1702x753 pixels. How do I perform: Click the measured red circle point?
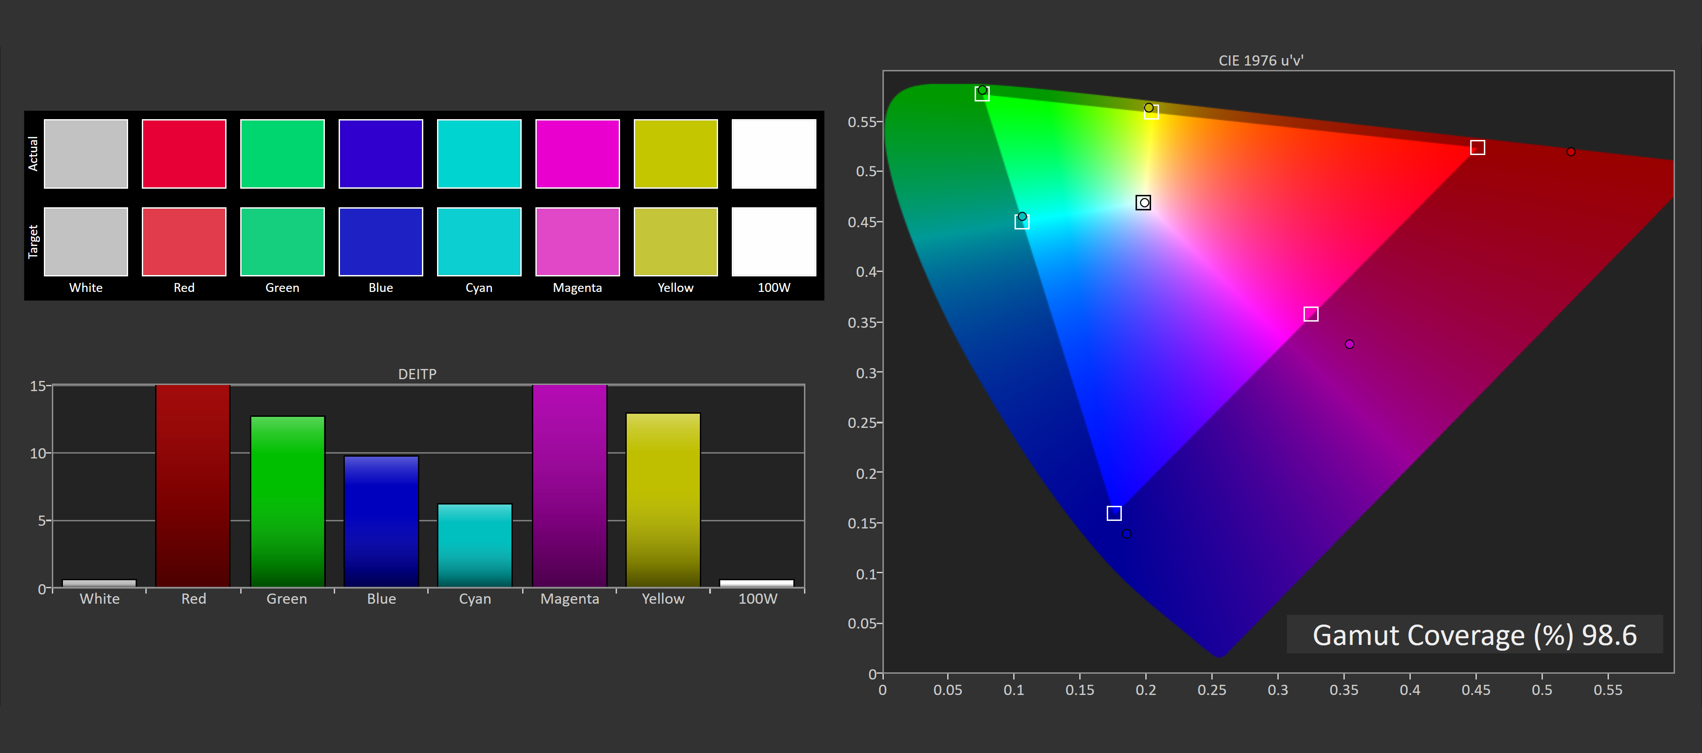click(x=1570, y=152)
